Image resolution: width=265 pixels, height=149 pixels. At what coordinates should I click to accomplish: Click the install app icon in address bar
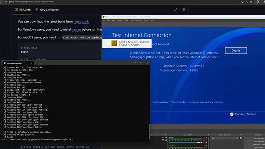[242, 2]
